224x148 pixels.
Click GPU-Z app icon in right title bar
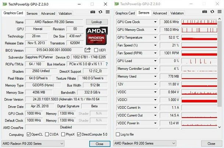pyautogui.click(x=116, y=4)
